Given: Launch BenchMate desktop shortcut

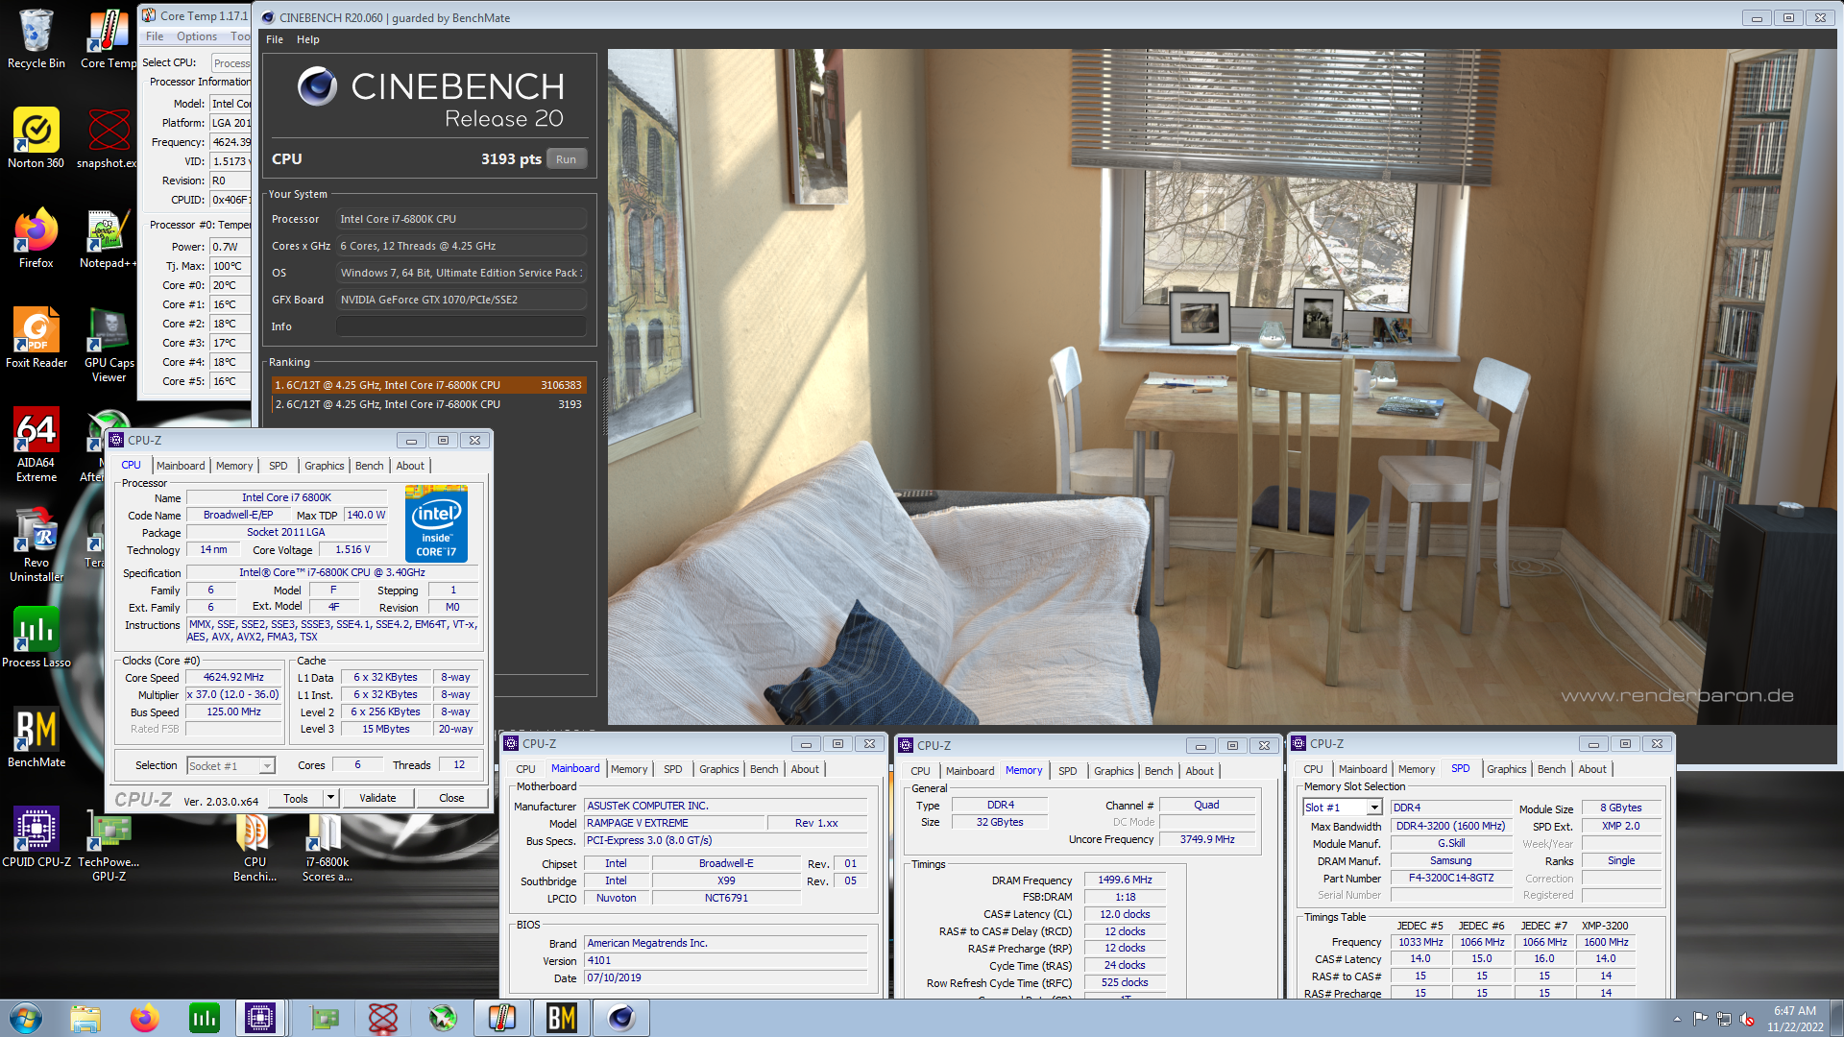Looking at the screenshot, I should pyautogui.click(x=36, y=737).
